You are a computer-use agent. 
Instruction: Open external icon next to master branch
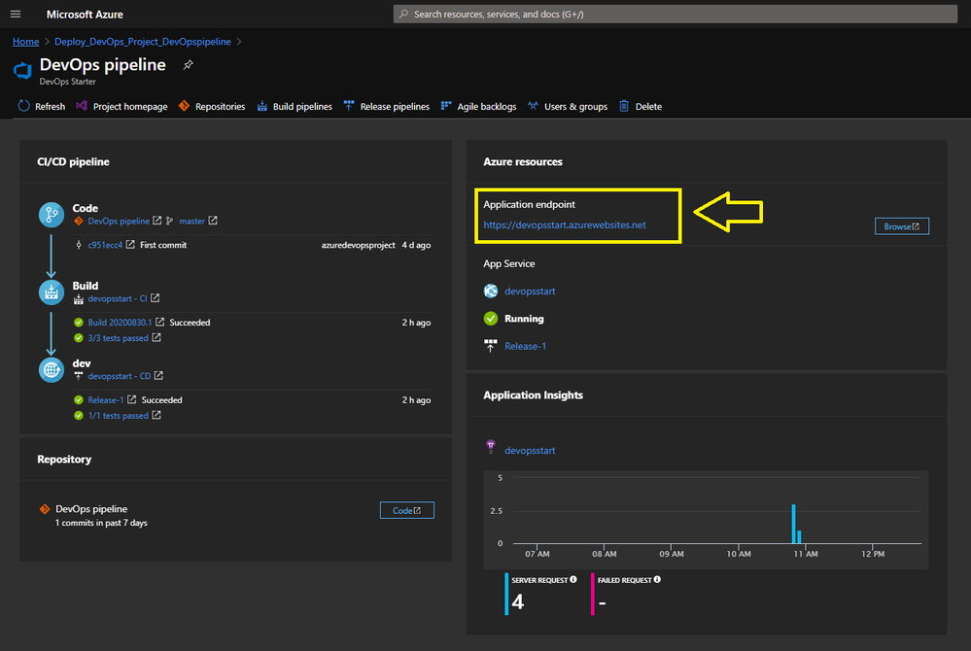(213, 221)
